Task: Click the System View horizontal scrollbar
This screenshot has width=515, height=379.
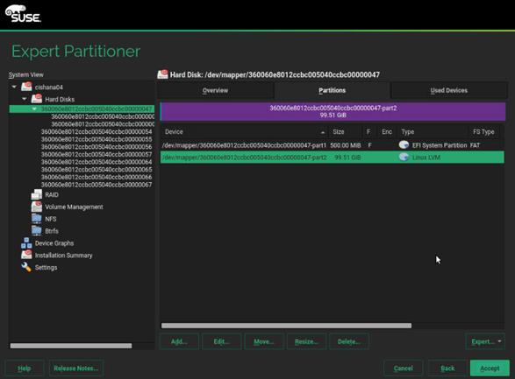Action: [x=71, y=346]
